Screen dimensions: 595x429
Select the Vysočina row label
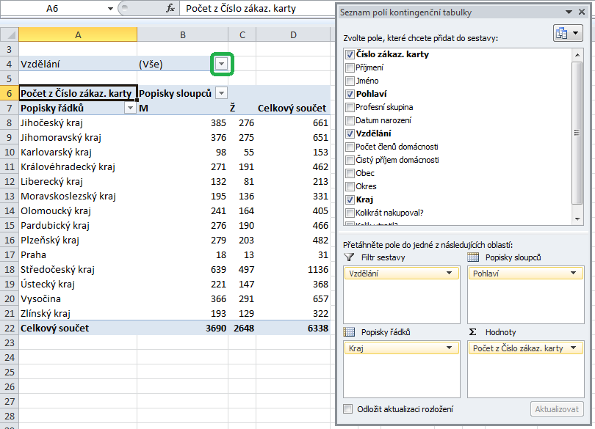78,298
